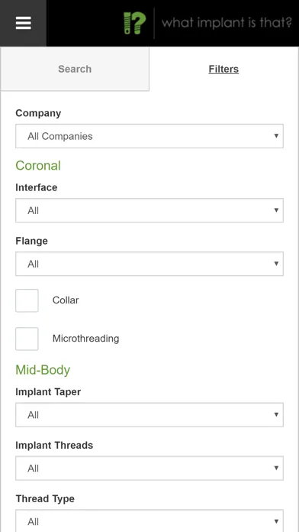
Task: Expand the Interface dropdown
Action: pyautogui.click(x=149, y=210)
